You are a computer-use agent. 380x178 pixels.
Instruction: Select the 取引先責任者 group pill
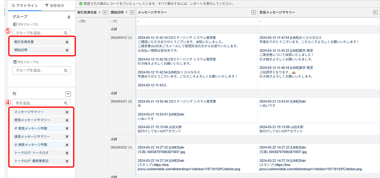click(x=41, y=42)
